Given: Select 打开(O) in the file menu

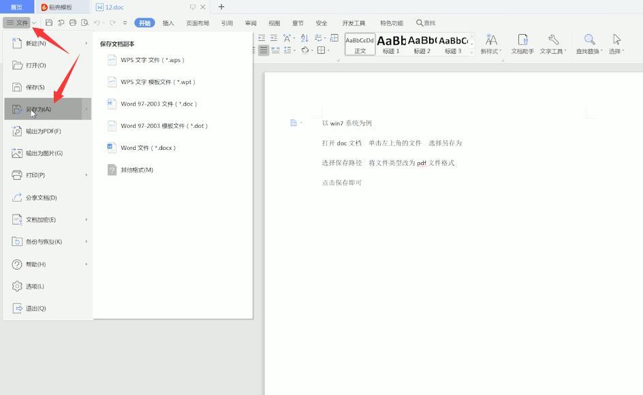Looking at the screenshot, I should [x=48, y=65].
